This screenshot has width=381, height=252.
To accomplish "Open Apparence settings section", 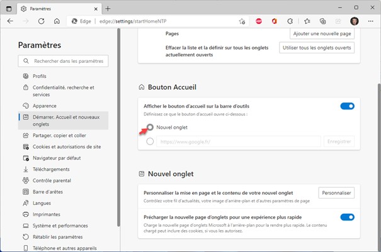I will click(x=63, y=106).
